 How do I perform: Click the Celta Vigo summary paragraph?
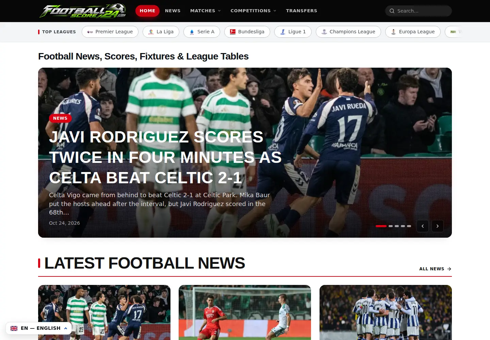(160, 204)
